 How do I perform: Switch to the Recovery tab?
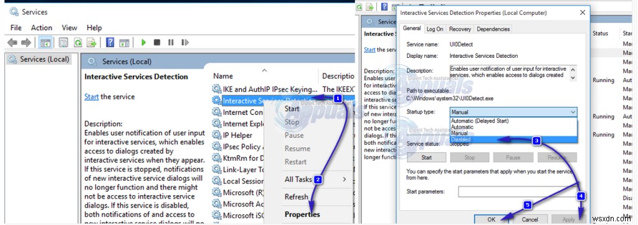460,29
